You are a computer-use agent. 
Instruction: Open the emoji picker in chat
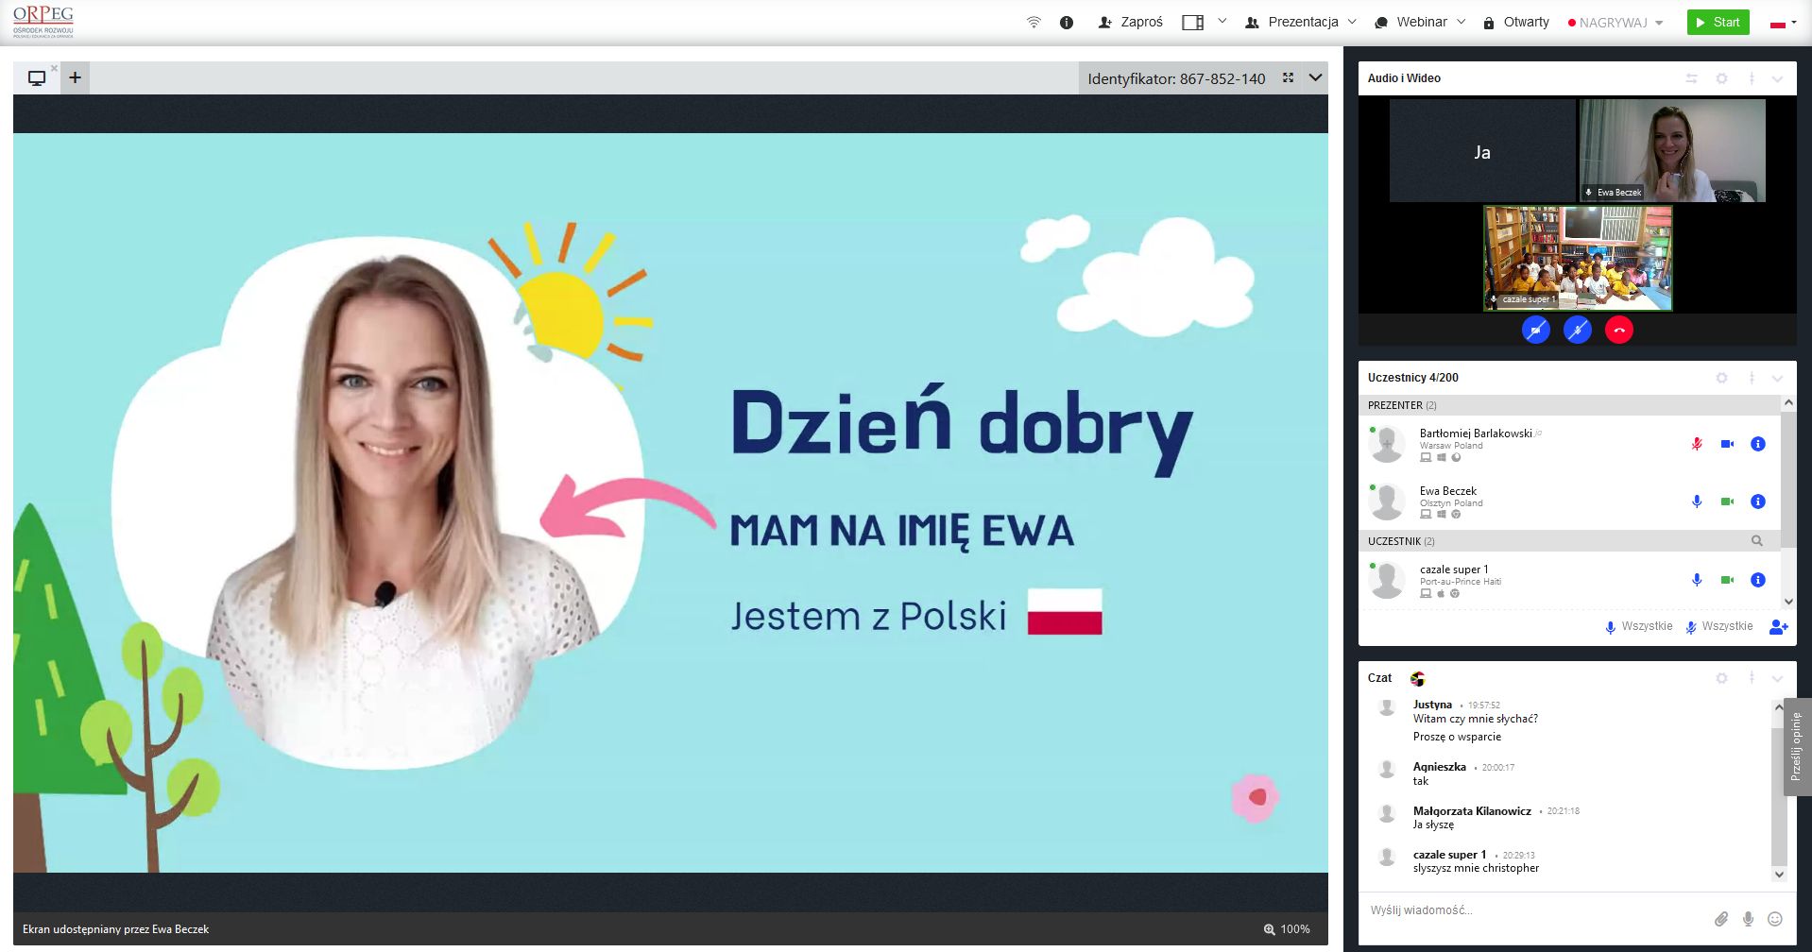pyautogui.click(x=1775, y=919)
